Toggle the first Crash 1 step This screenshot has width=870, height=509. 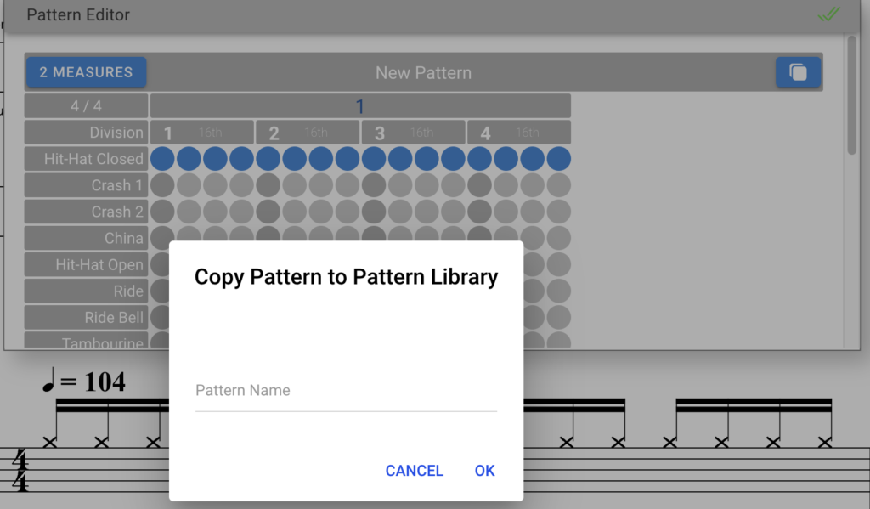pyautogui.click(x=163, y=185)
